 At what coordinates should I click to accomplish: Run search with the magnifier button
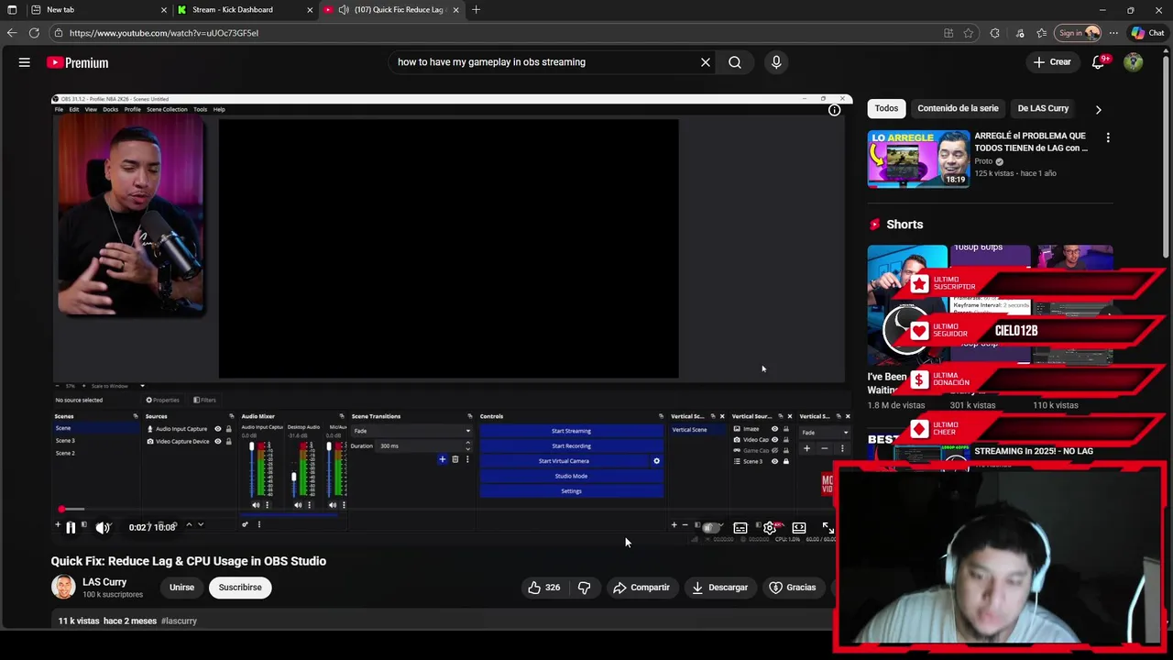[735, 62]
